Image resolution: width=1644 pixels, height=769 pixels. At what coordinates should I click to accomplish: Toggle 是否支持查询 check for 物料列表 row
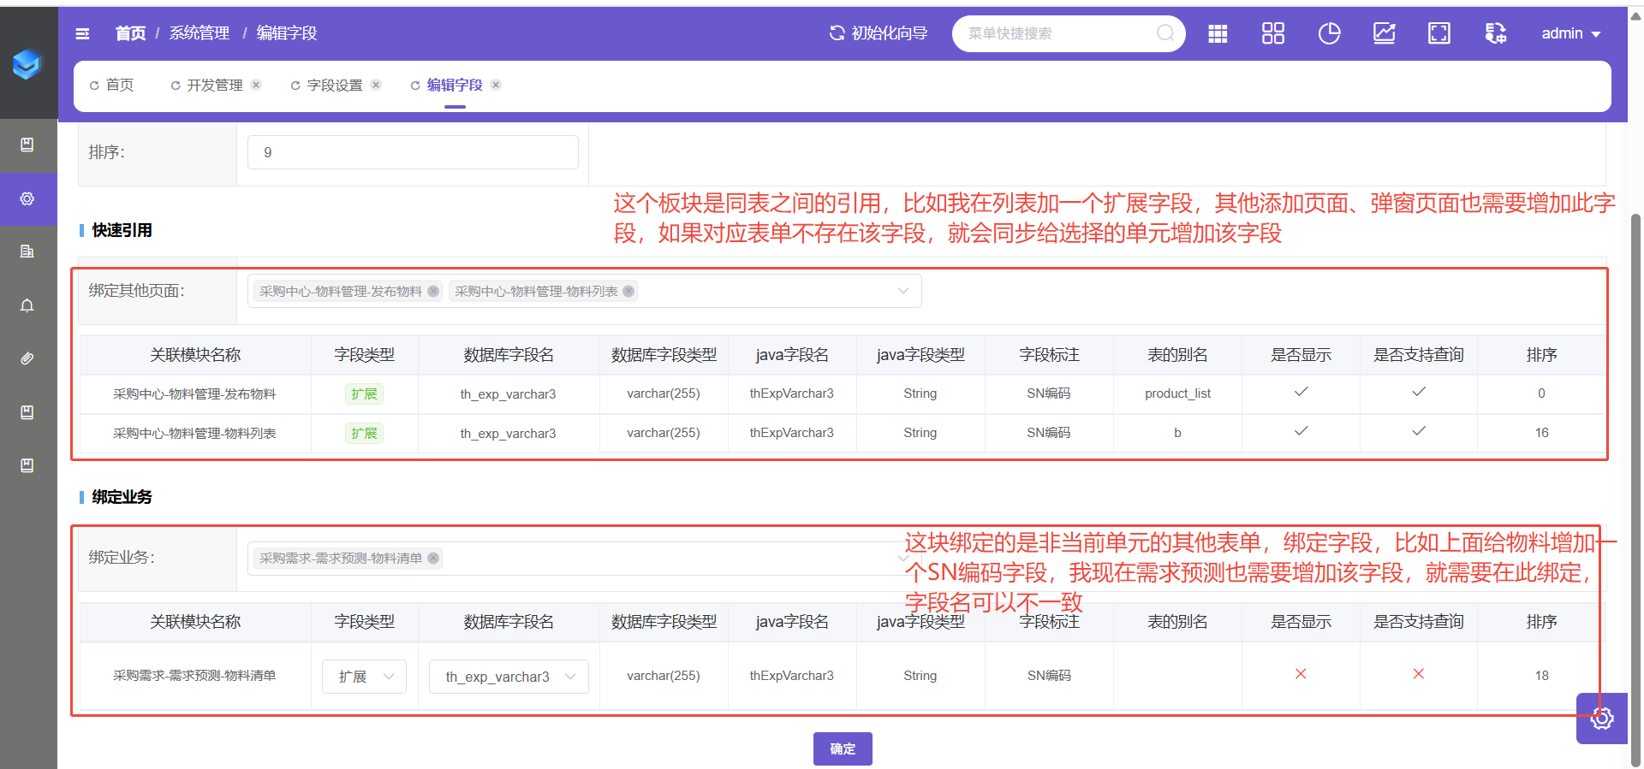tap(1419, 431)
